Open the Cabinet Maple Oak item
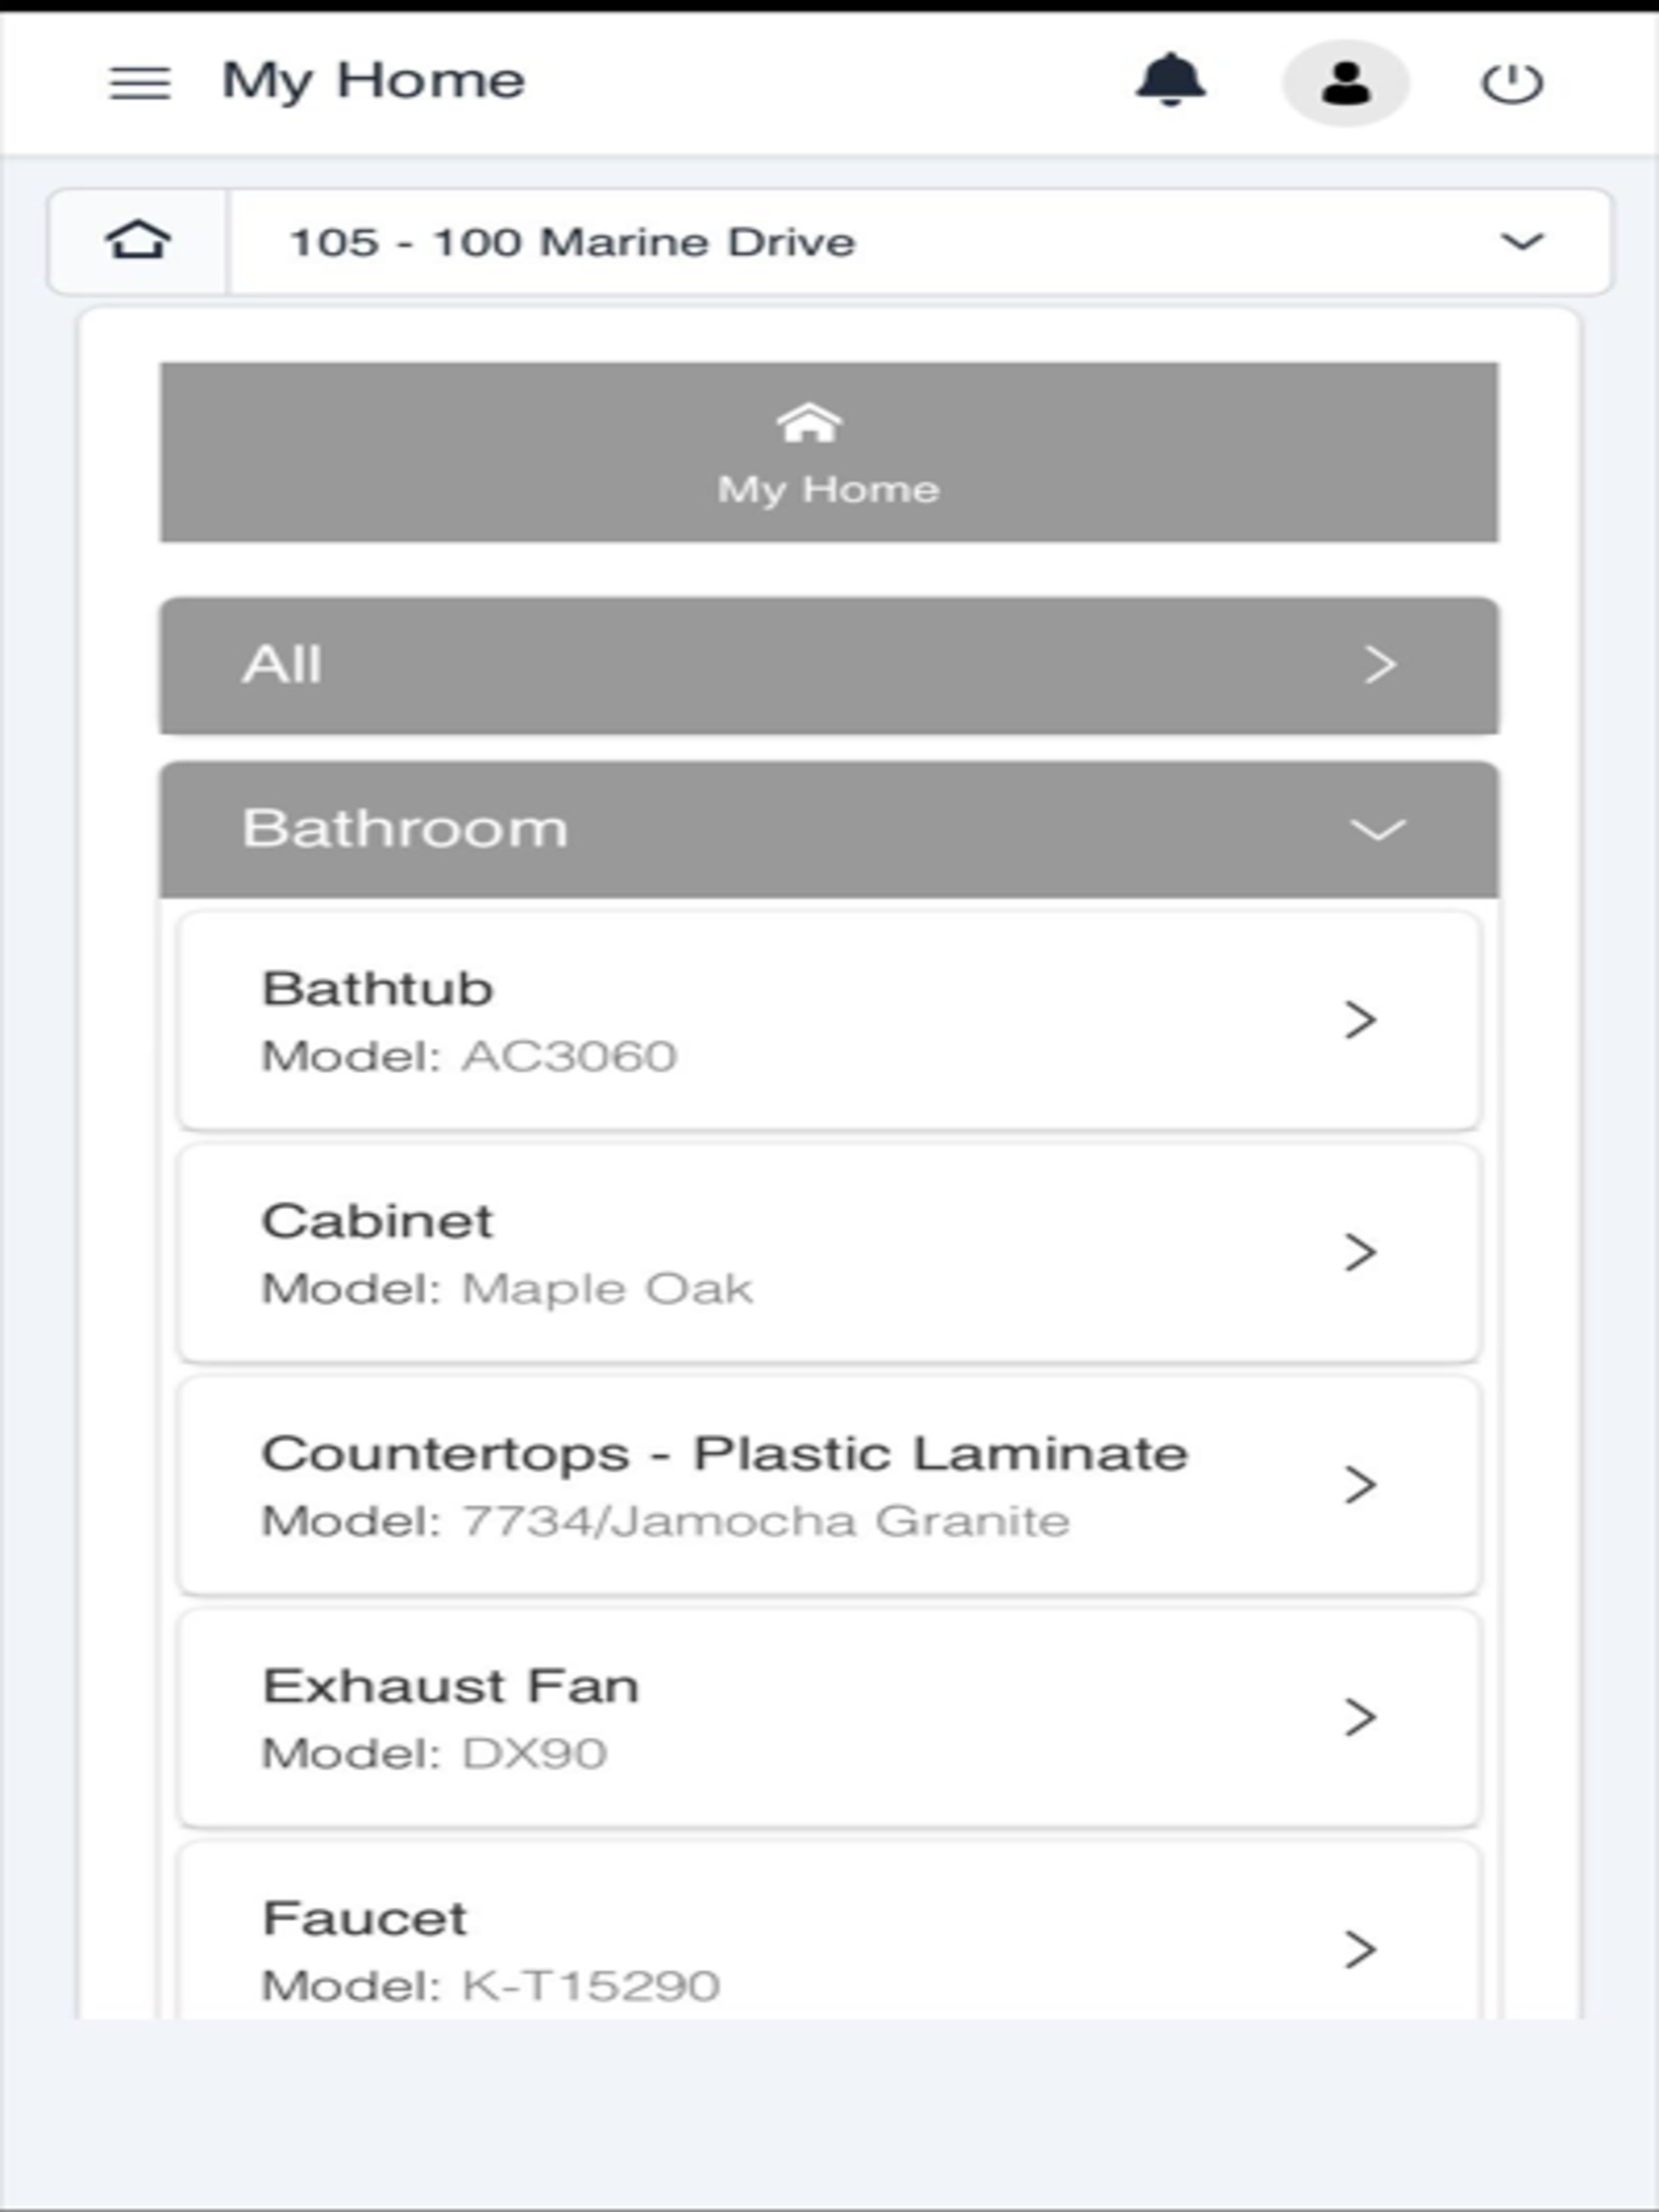 click(829, 1253)
